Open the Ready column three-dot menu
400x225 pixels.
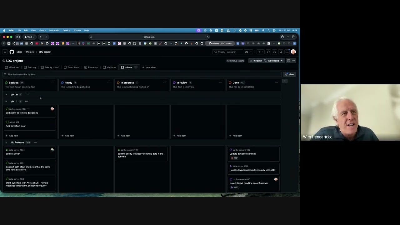click(x=109, y=82)
